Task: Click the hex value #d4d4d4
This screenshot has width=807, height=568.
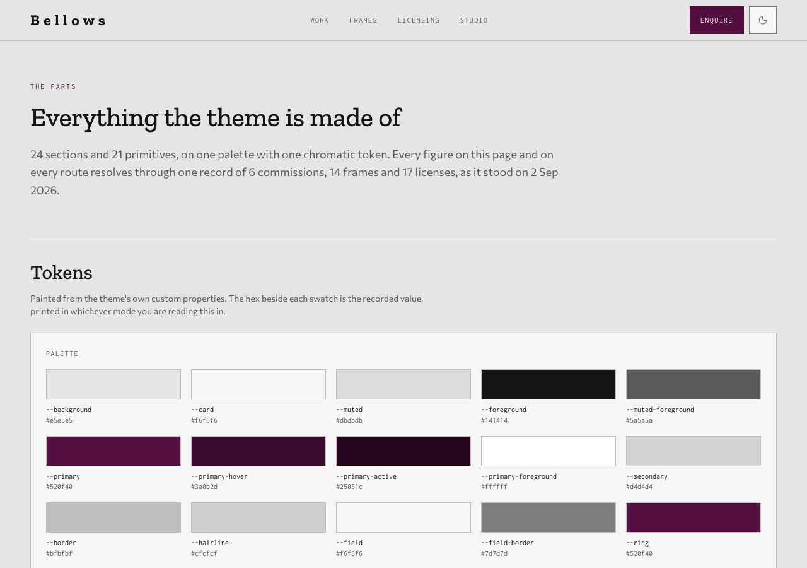Action: pyautogui.click(x=639, y=487)
